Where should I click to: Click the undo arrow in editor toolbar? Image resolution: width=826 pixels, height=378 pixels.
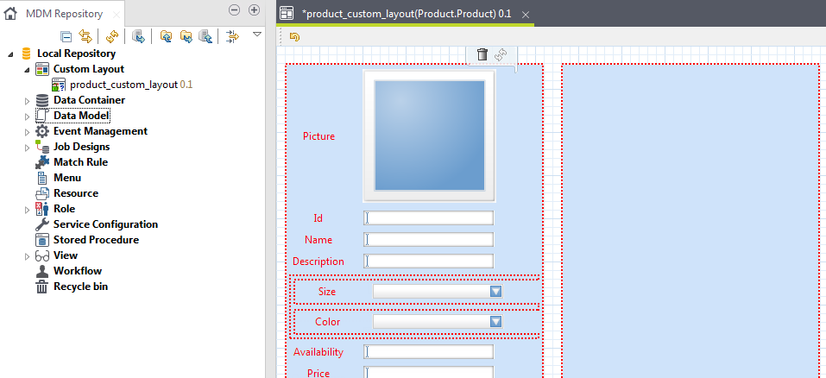coord(294,36)
